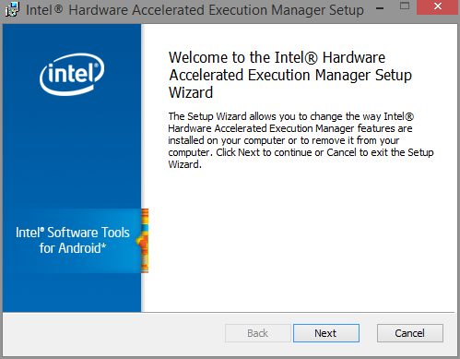Click the 'The Setup Wizard allows you' paragraph
The image size is (460, 359).
[301, 140]
